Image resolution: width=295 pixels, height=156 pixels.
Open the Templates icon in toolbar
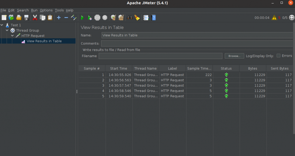point(11,18)
